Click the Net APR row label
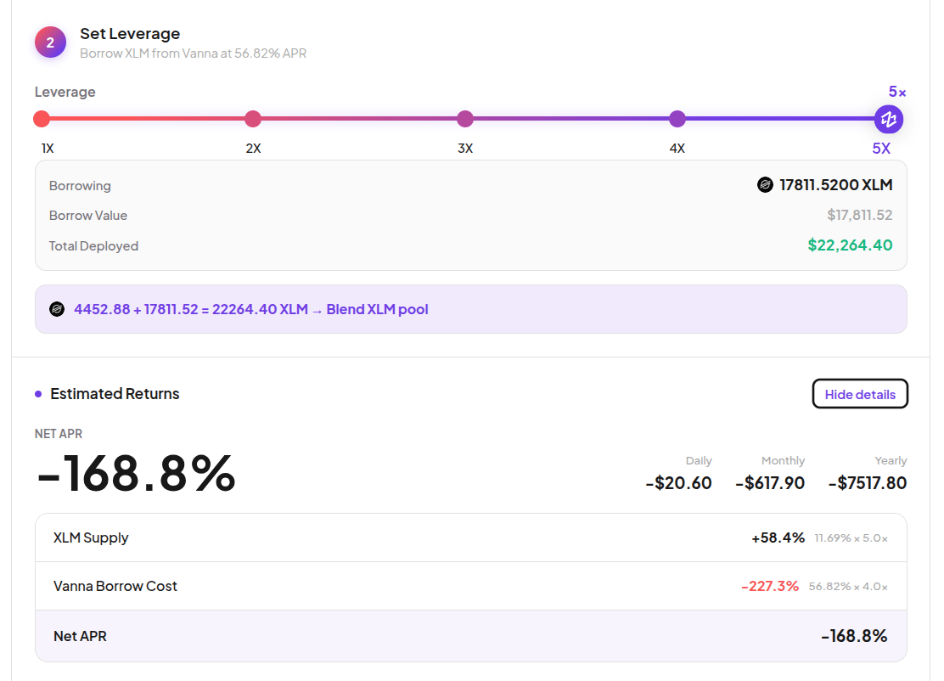This screenshot has width=944, height=681. click(80, 636)
